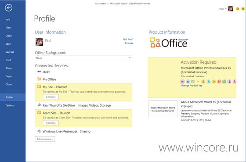Go to the Print page
Image resolution: width=246 pixels, height=162 pixels.
(8, 60)
